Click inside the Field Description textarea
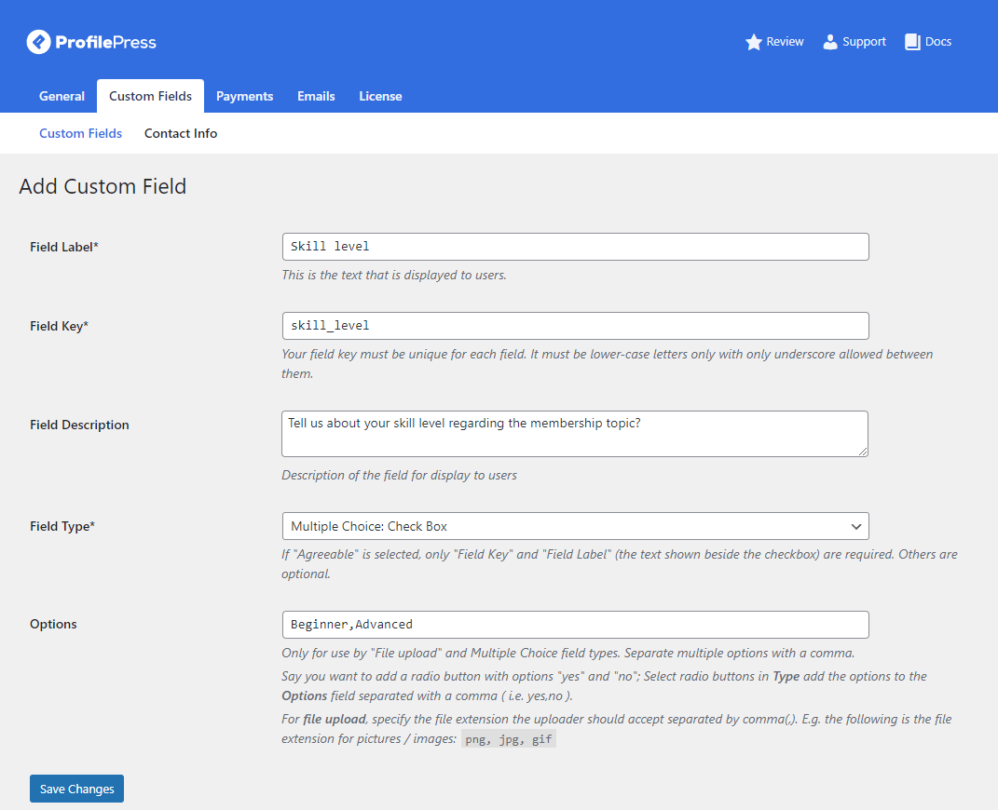998x810 pixels. tap(575, 434)
